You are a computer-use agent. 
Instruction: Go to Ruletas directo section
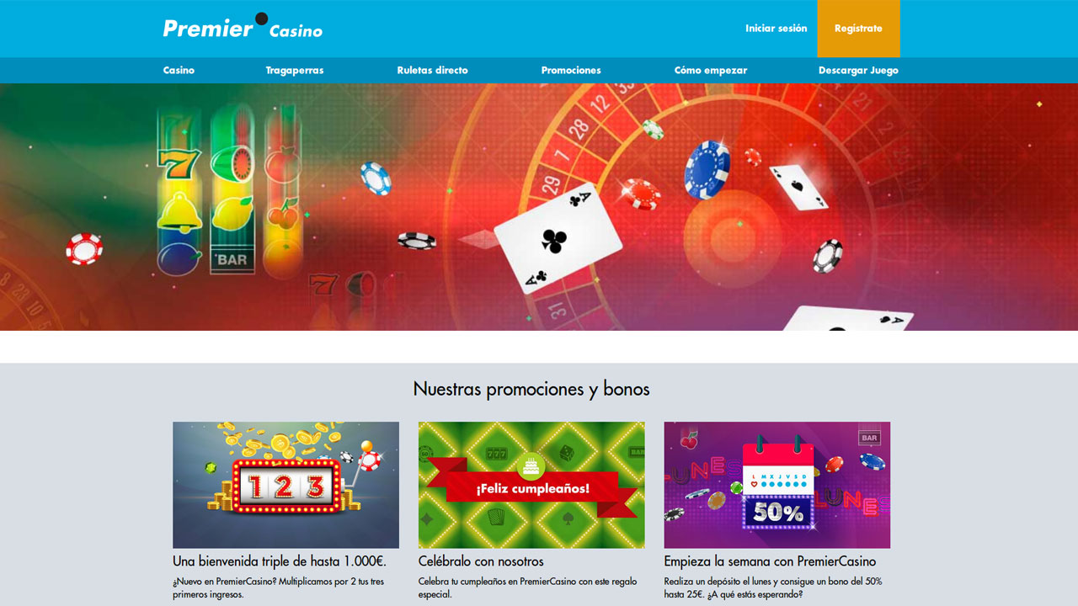tap(432, 71)
